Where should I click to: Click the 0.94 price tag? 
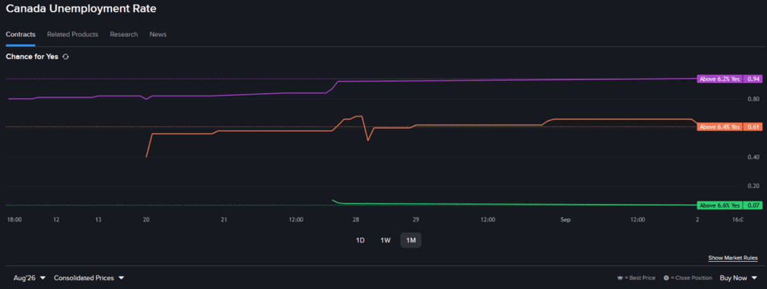click(x=753, y=79)
